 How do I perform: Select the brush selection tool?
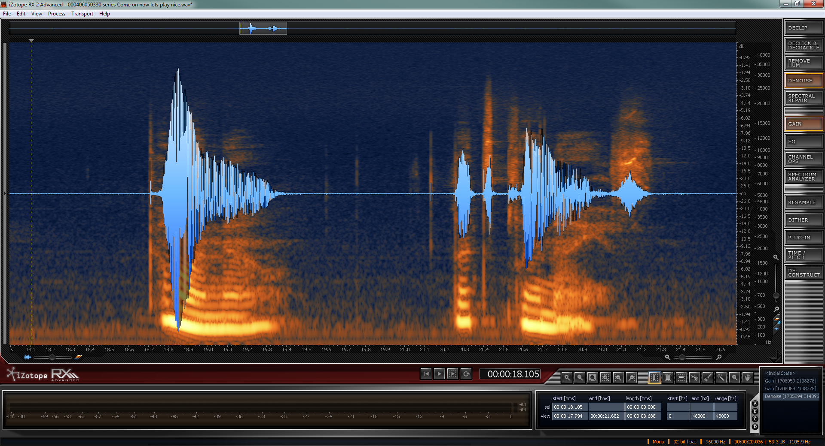click(708, 377)
